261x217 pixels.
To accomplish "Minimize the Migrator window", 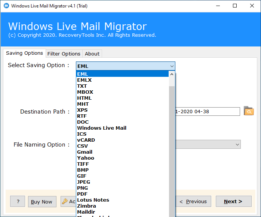I will (x=218, y=6).
